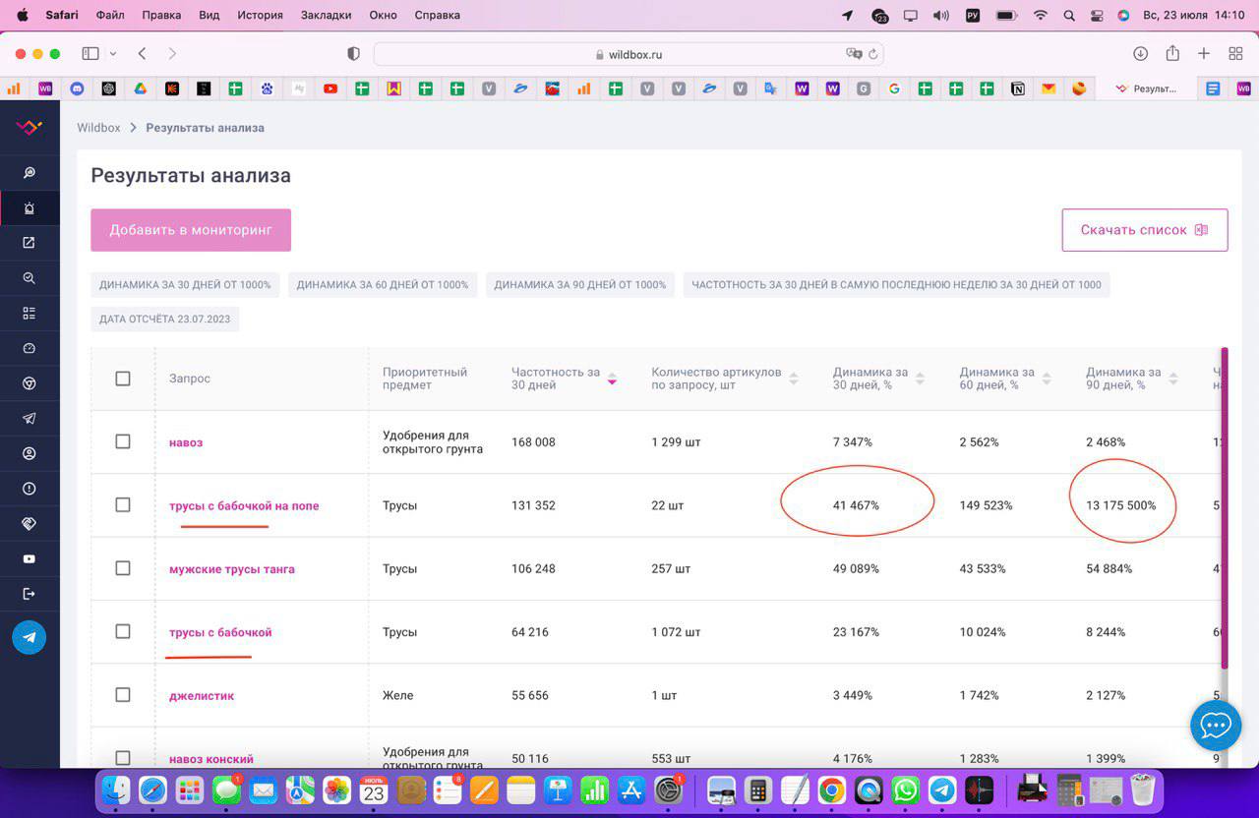This screenshot has width=1259, height=818.
Task: Click the wildbox.ru address bar
Action: pos(629,54)
